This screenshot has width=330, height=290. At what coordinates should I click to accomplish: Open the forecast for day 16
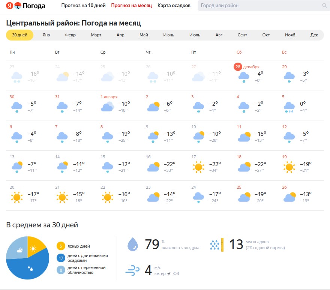click(165, 165)
